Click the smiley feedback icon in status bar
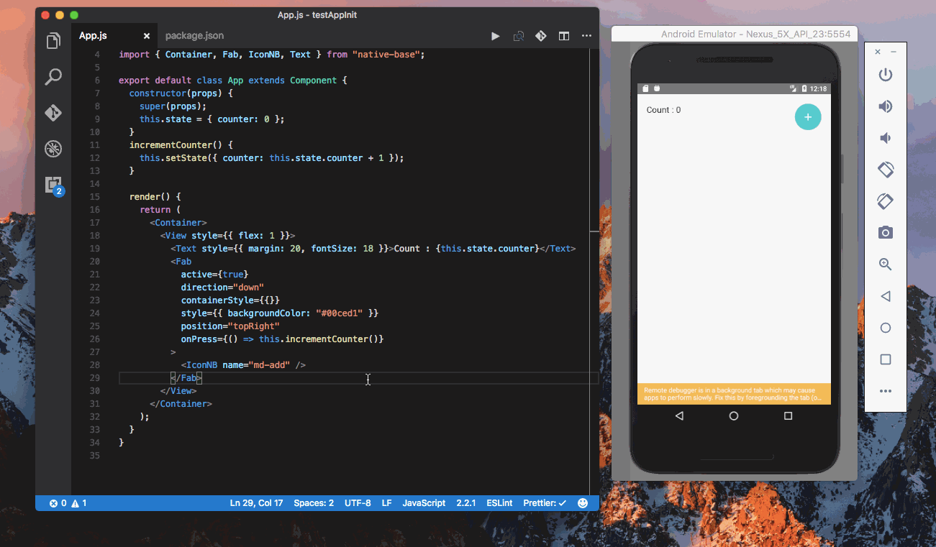 coord(582,503)
